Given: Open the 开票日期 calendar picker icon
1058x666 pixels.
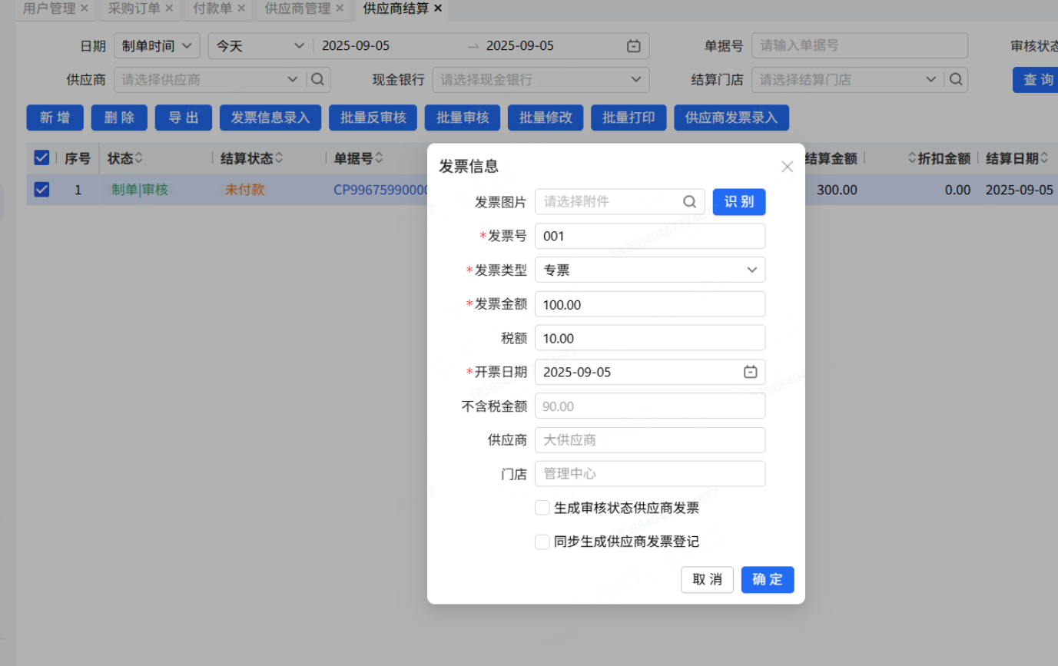Looking at the screenshot, I should click(x=750, y=372).
